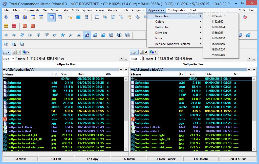The image size is (259, 164).
Task: Go back with the left arrow icon
Action: click(x=6, y=35)
